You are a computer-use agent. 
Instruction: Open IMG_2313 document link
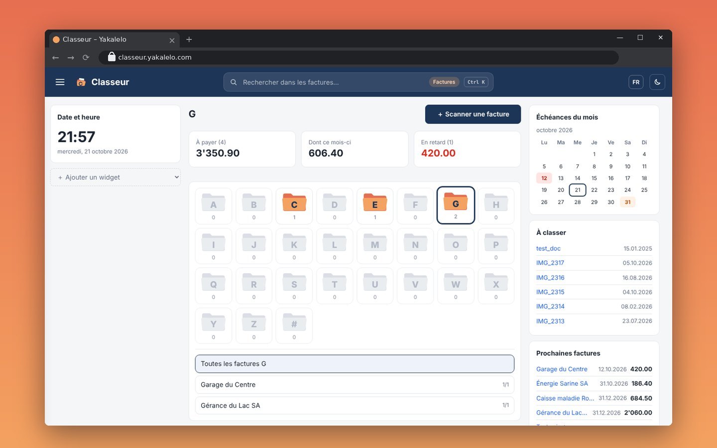pos(550,321)
